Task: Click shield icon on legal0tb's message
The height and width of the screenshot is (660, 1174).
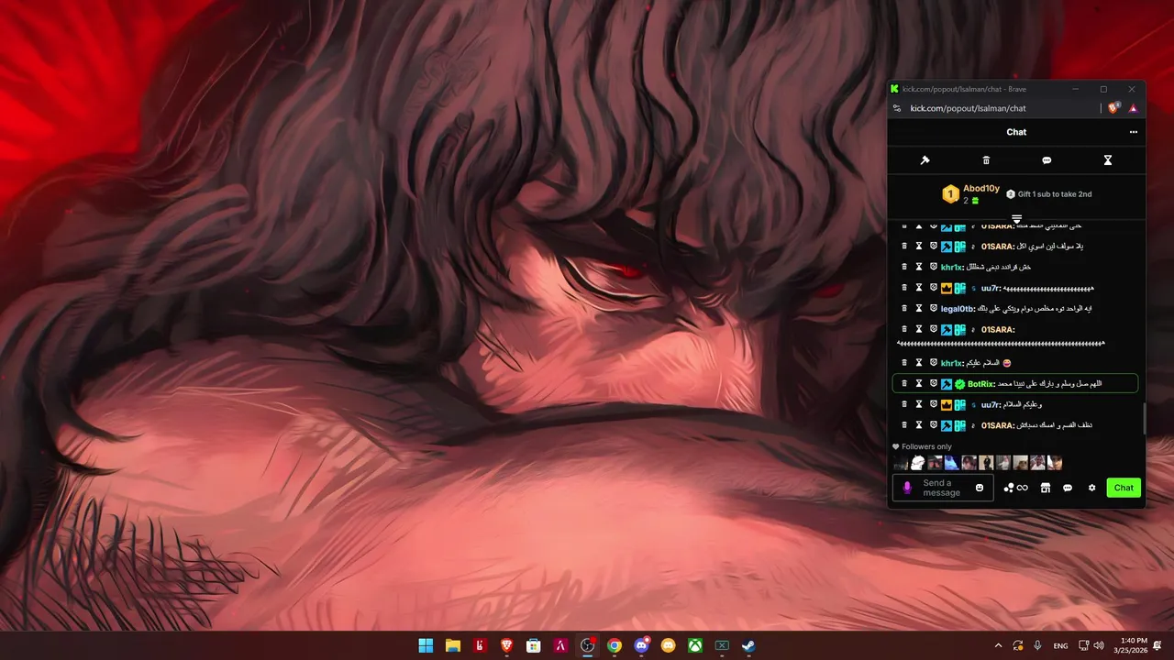Action: point(934,308)
